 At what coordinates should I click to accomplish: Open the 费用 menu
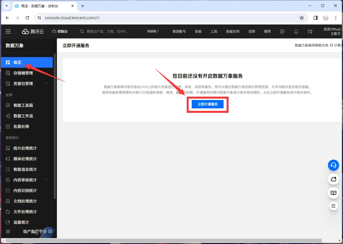pos(267,31)
